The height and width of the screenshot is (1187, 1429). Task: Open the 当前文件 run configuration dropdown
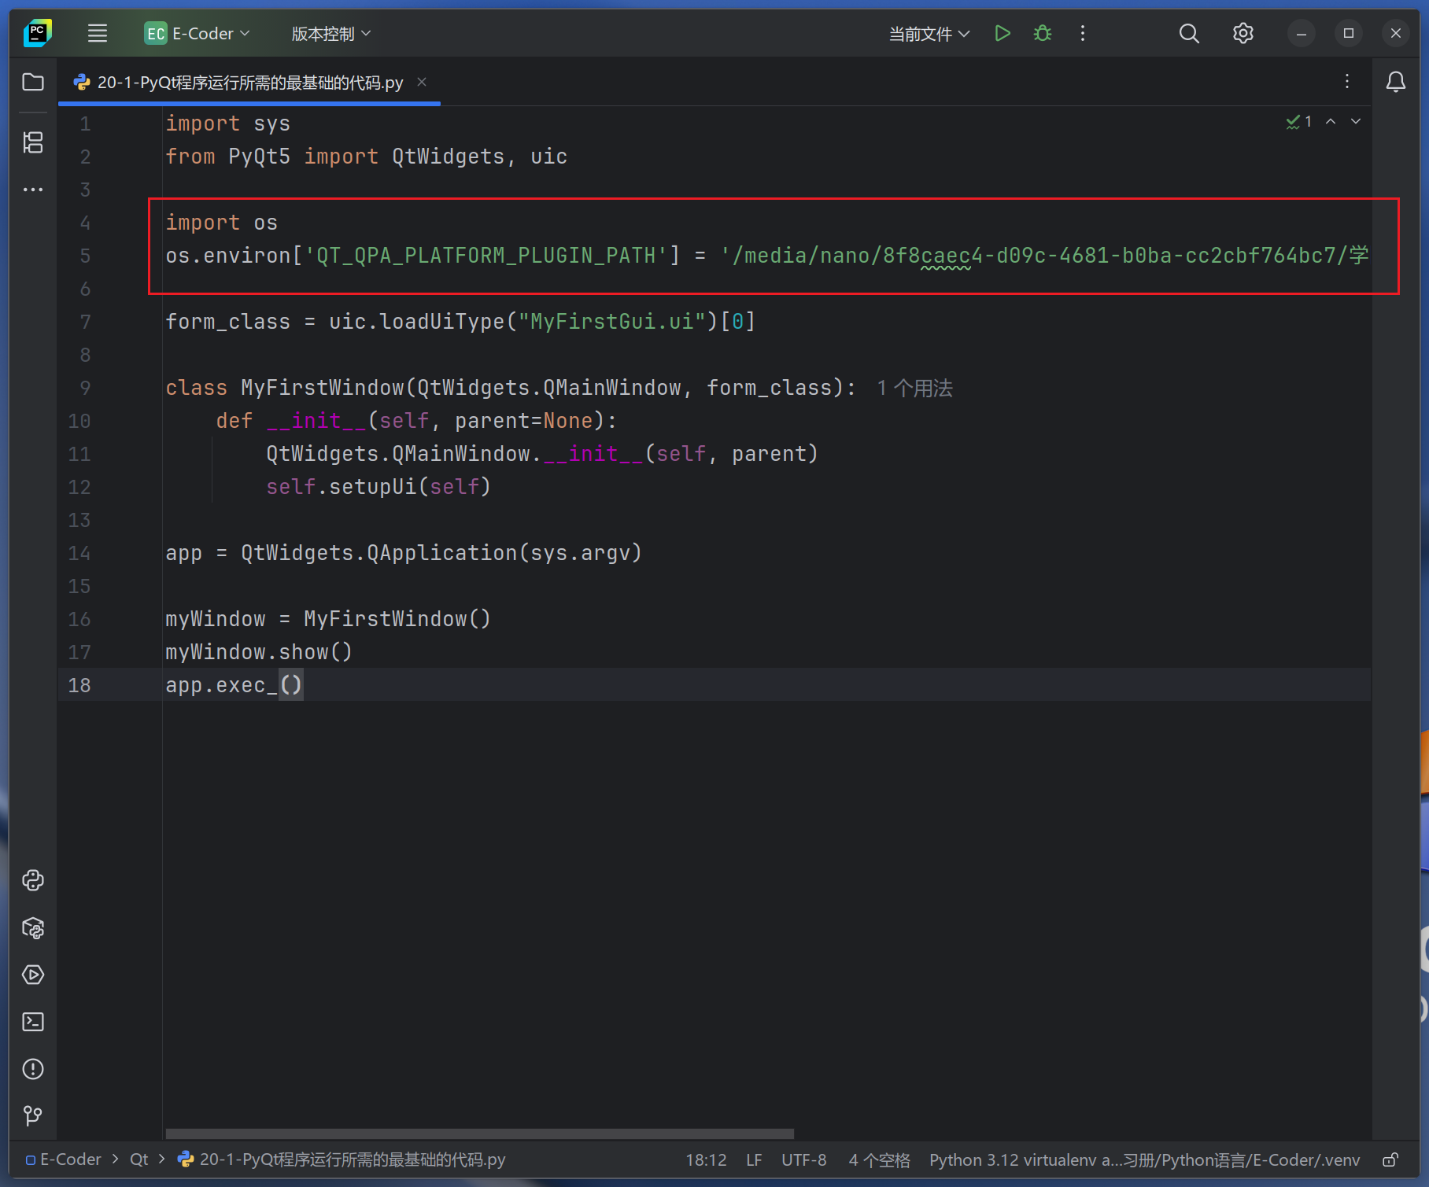pyautogui.click(x=929, y=34)
